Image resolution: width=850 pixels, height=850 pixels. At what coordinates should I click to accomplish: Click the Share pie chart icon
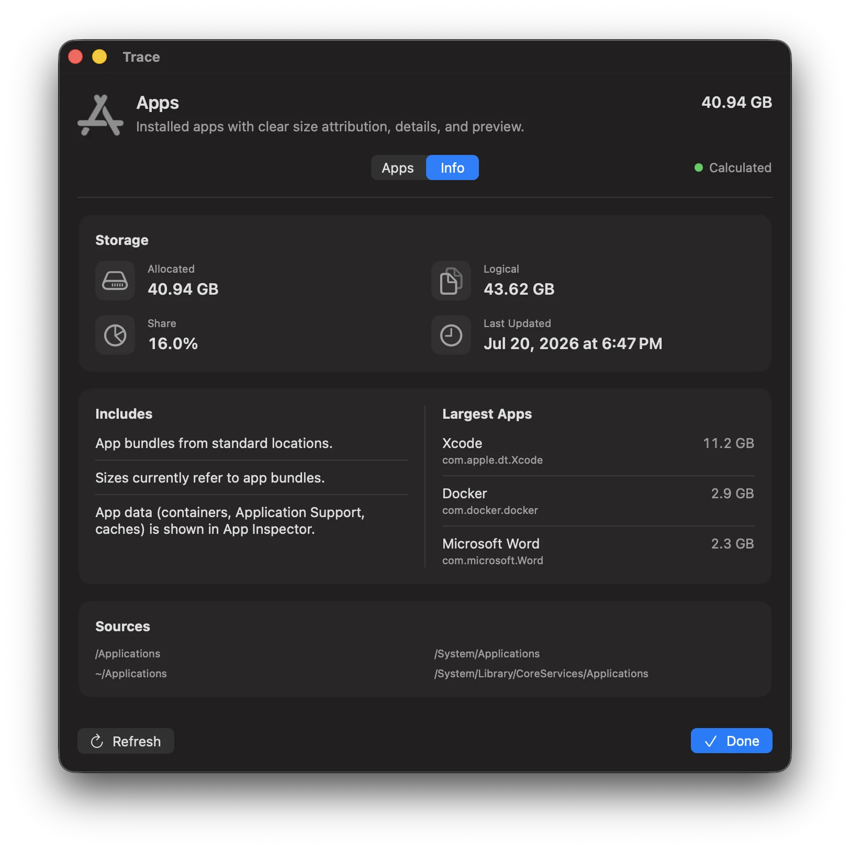[x=115, y=335]
